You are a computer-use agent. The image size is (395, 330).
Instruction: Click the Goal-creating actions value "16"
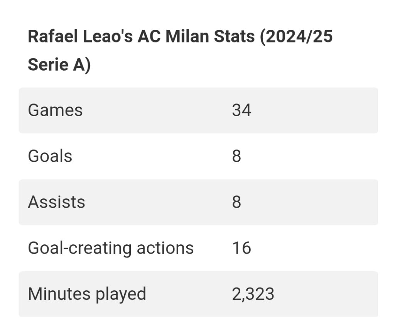coord(241,248)
